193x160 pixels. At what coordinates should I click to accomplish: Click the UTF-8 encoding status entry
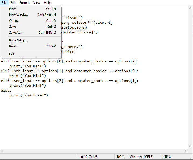tap(166, 157)
